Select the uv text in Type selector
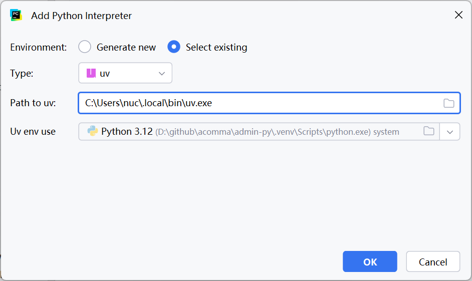This screenshot has width=472, height=281. [x=105, y=73]
